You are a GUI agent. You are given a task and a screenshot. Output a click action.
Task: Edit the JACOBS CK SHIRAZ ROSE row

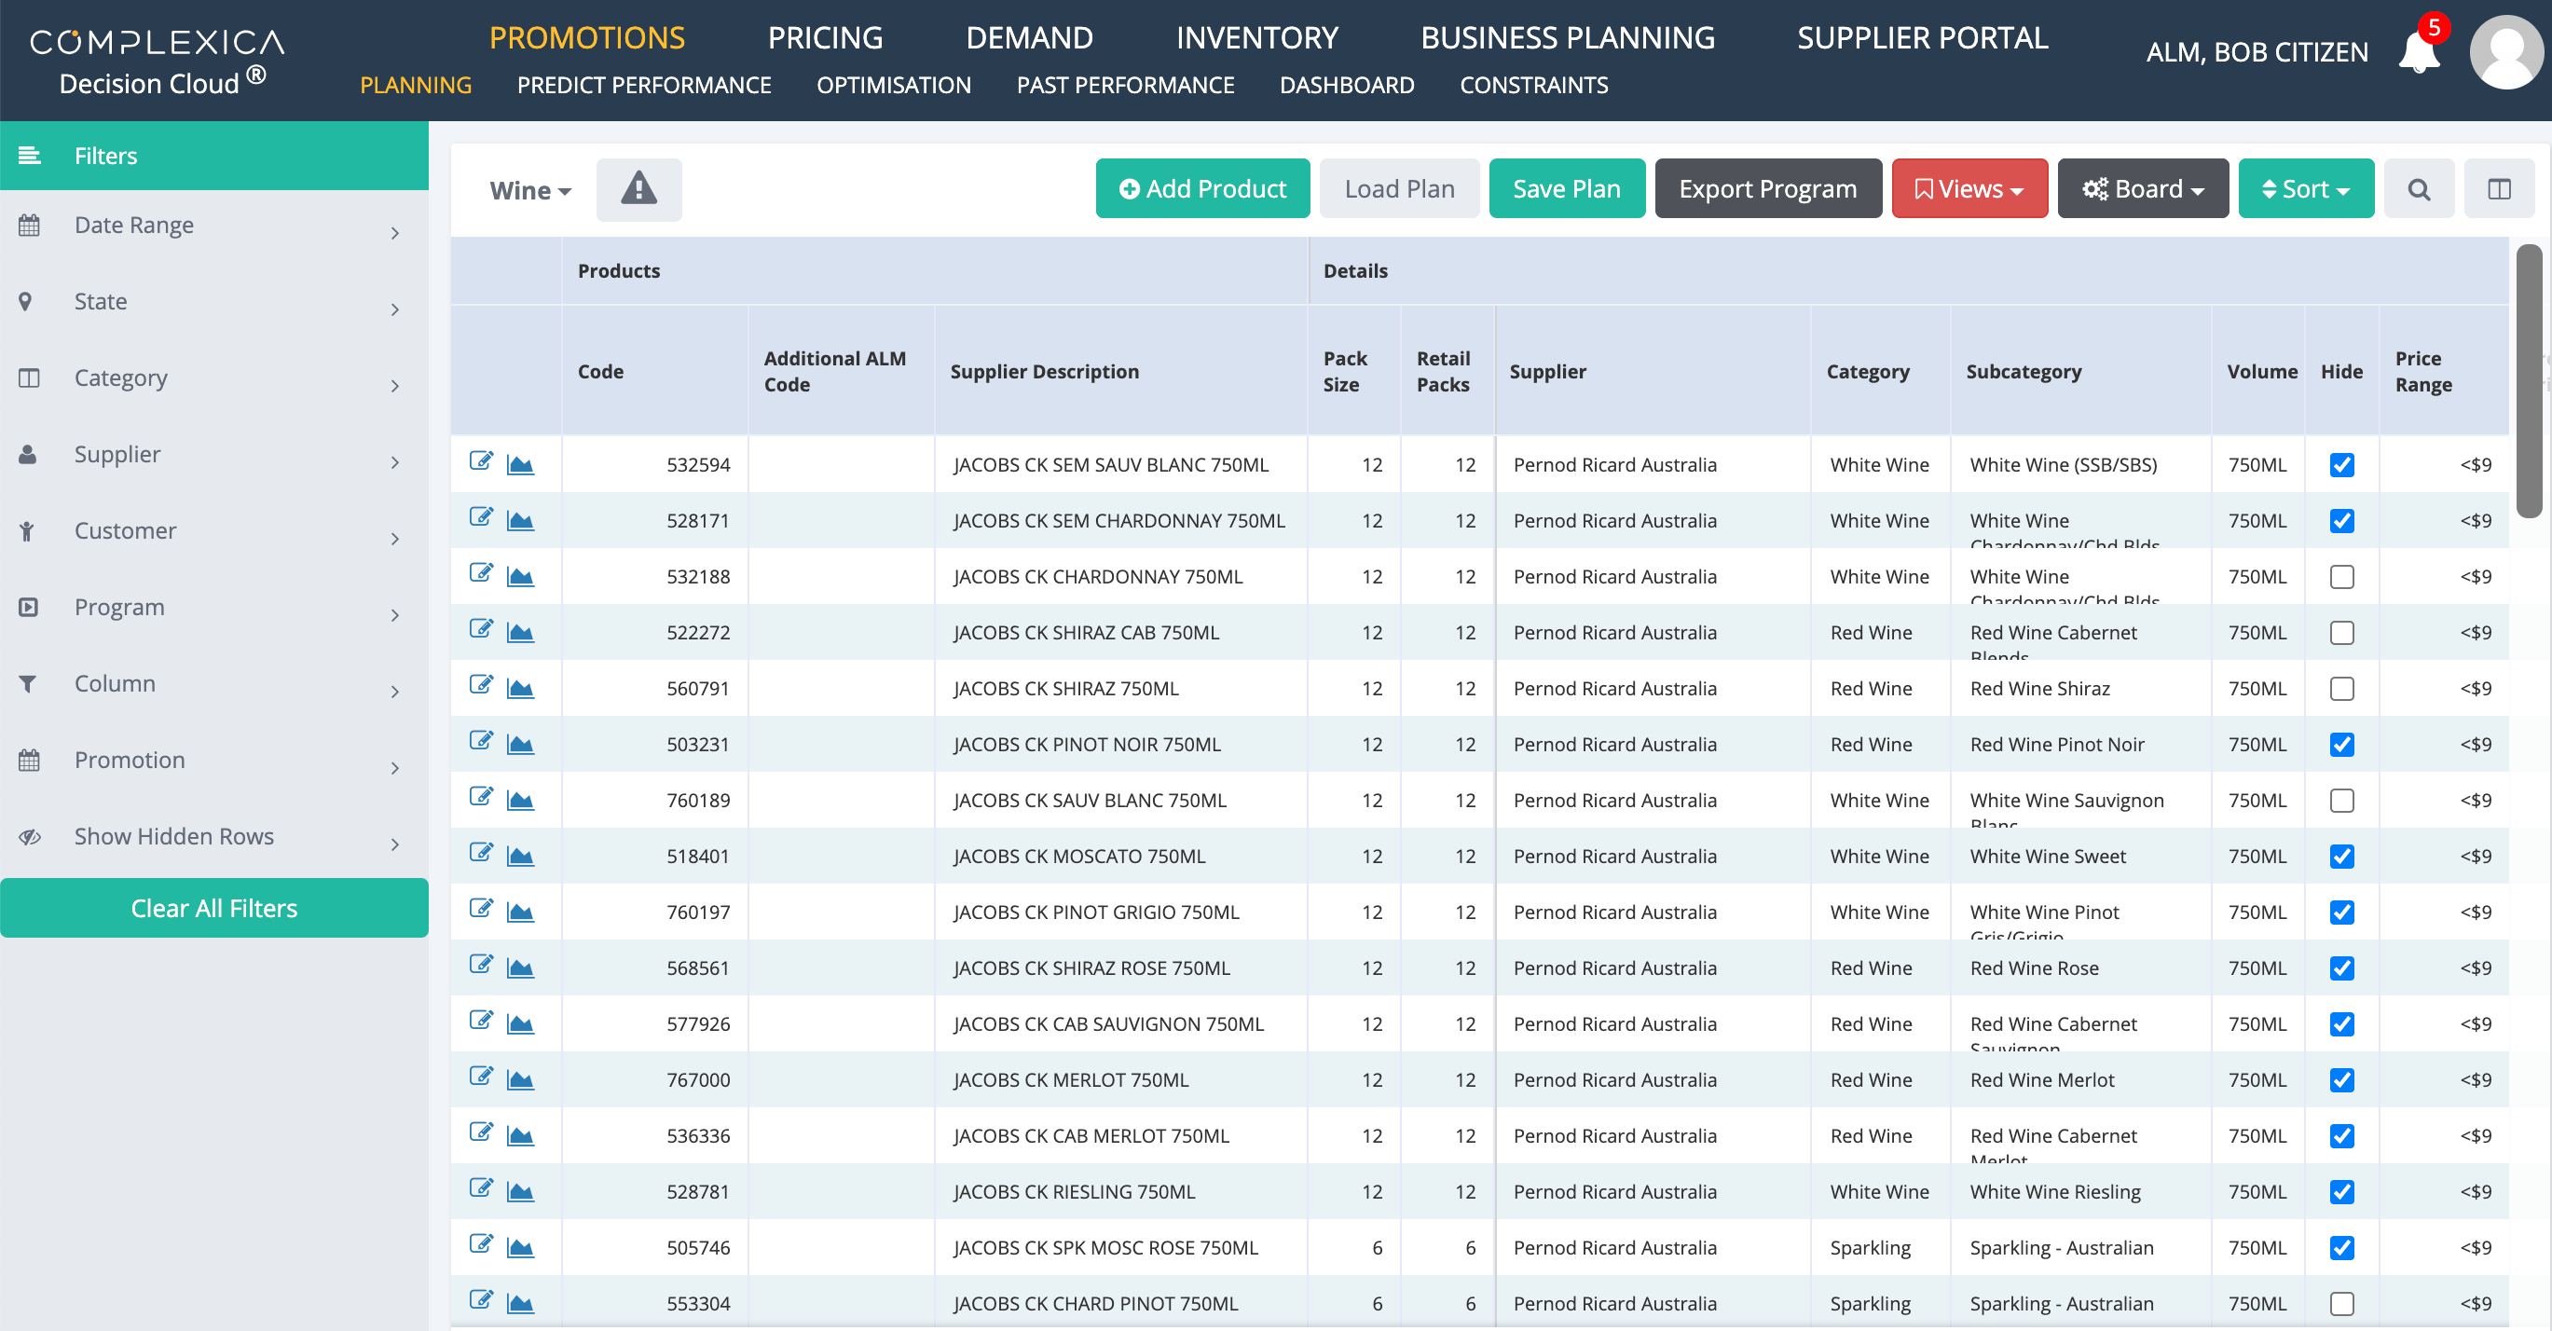482,965
